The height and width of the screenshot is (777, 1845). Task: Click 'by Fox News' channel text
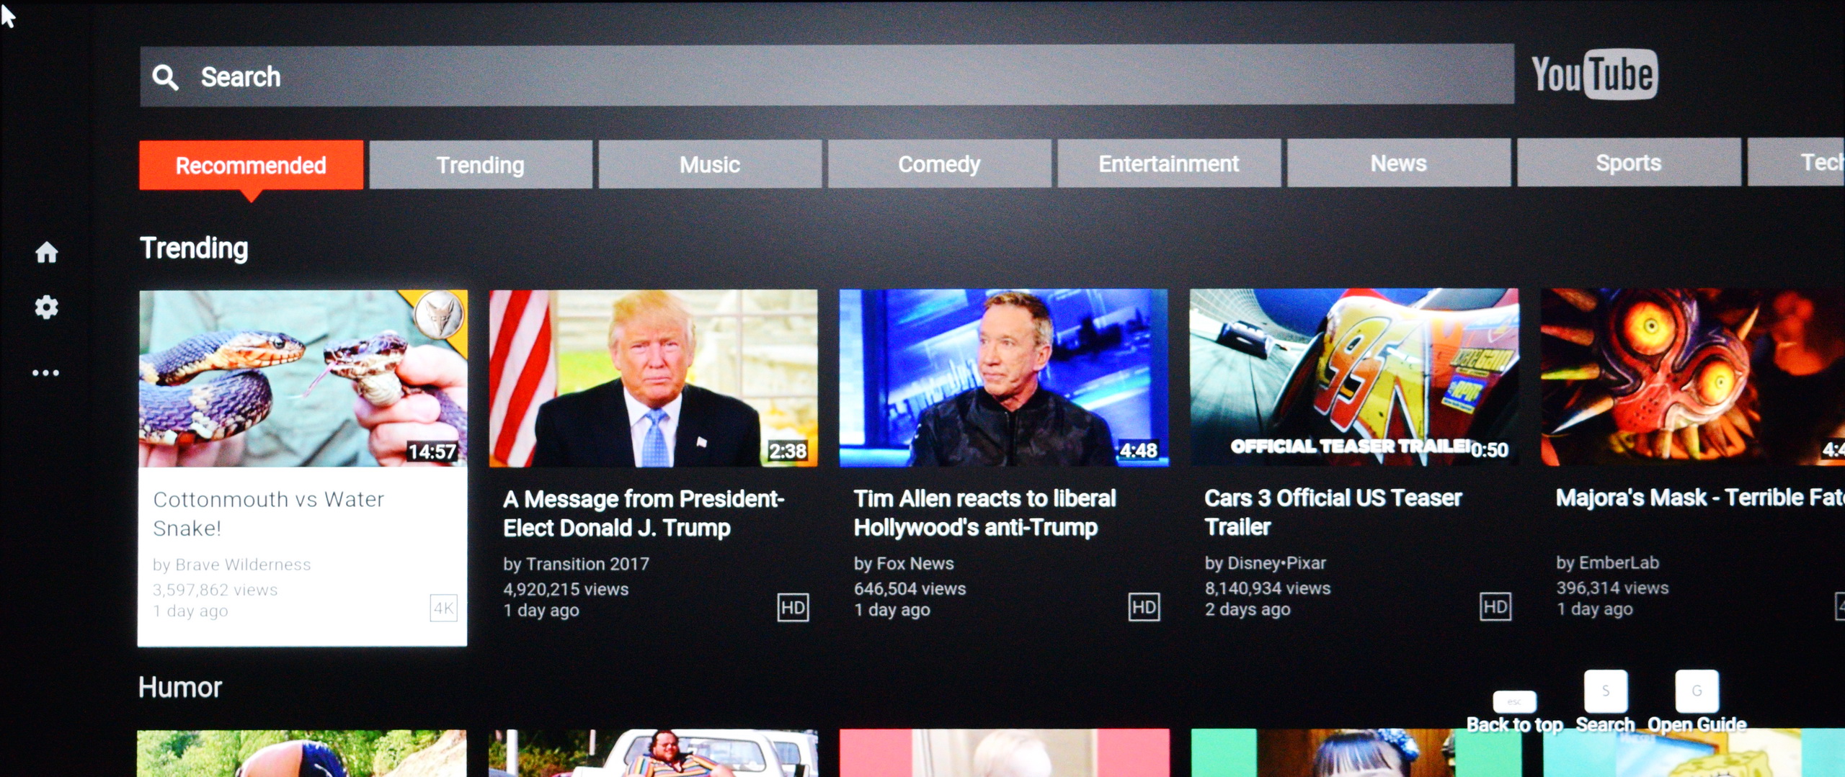pyautogui.click(x=904, y=563)
